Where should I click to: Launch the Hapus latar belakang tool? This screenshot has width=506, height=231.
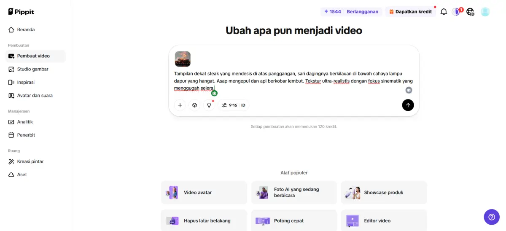pos(204,220)
